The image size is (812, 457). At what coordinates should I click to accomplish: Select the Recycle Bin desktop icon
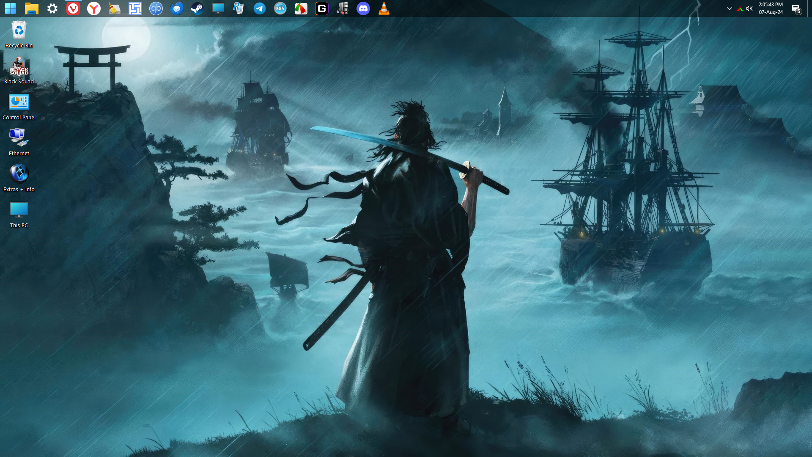coord(19,35)
